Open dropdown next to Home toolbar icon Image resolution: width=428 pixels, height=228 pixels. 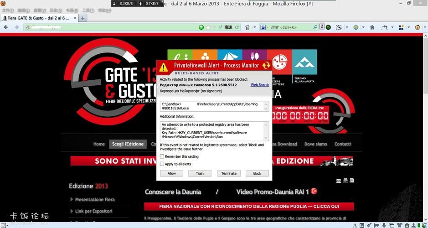254,27
